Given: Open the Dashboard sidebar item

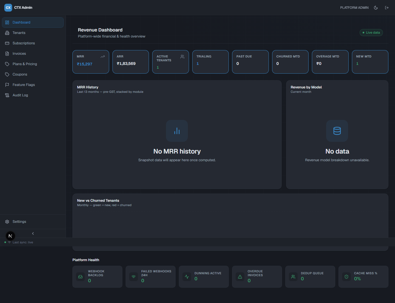Looking at the screenshot, I should (33, 22).
